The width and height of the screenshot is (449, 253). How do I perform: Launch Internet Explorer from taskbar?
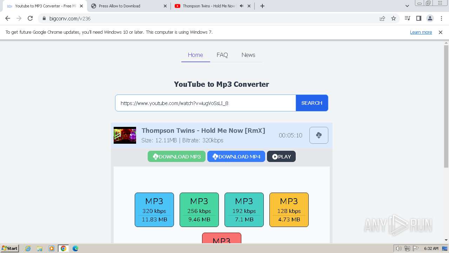[28, 248]
